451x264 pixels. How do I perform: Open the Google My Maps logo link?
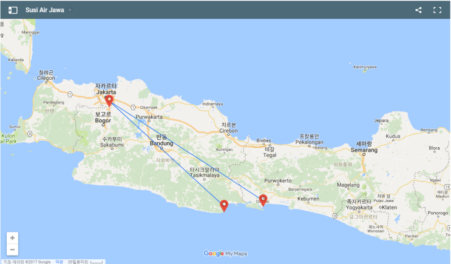(x=225, y=253)
